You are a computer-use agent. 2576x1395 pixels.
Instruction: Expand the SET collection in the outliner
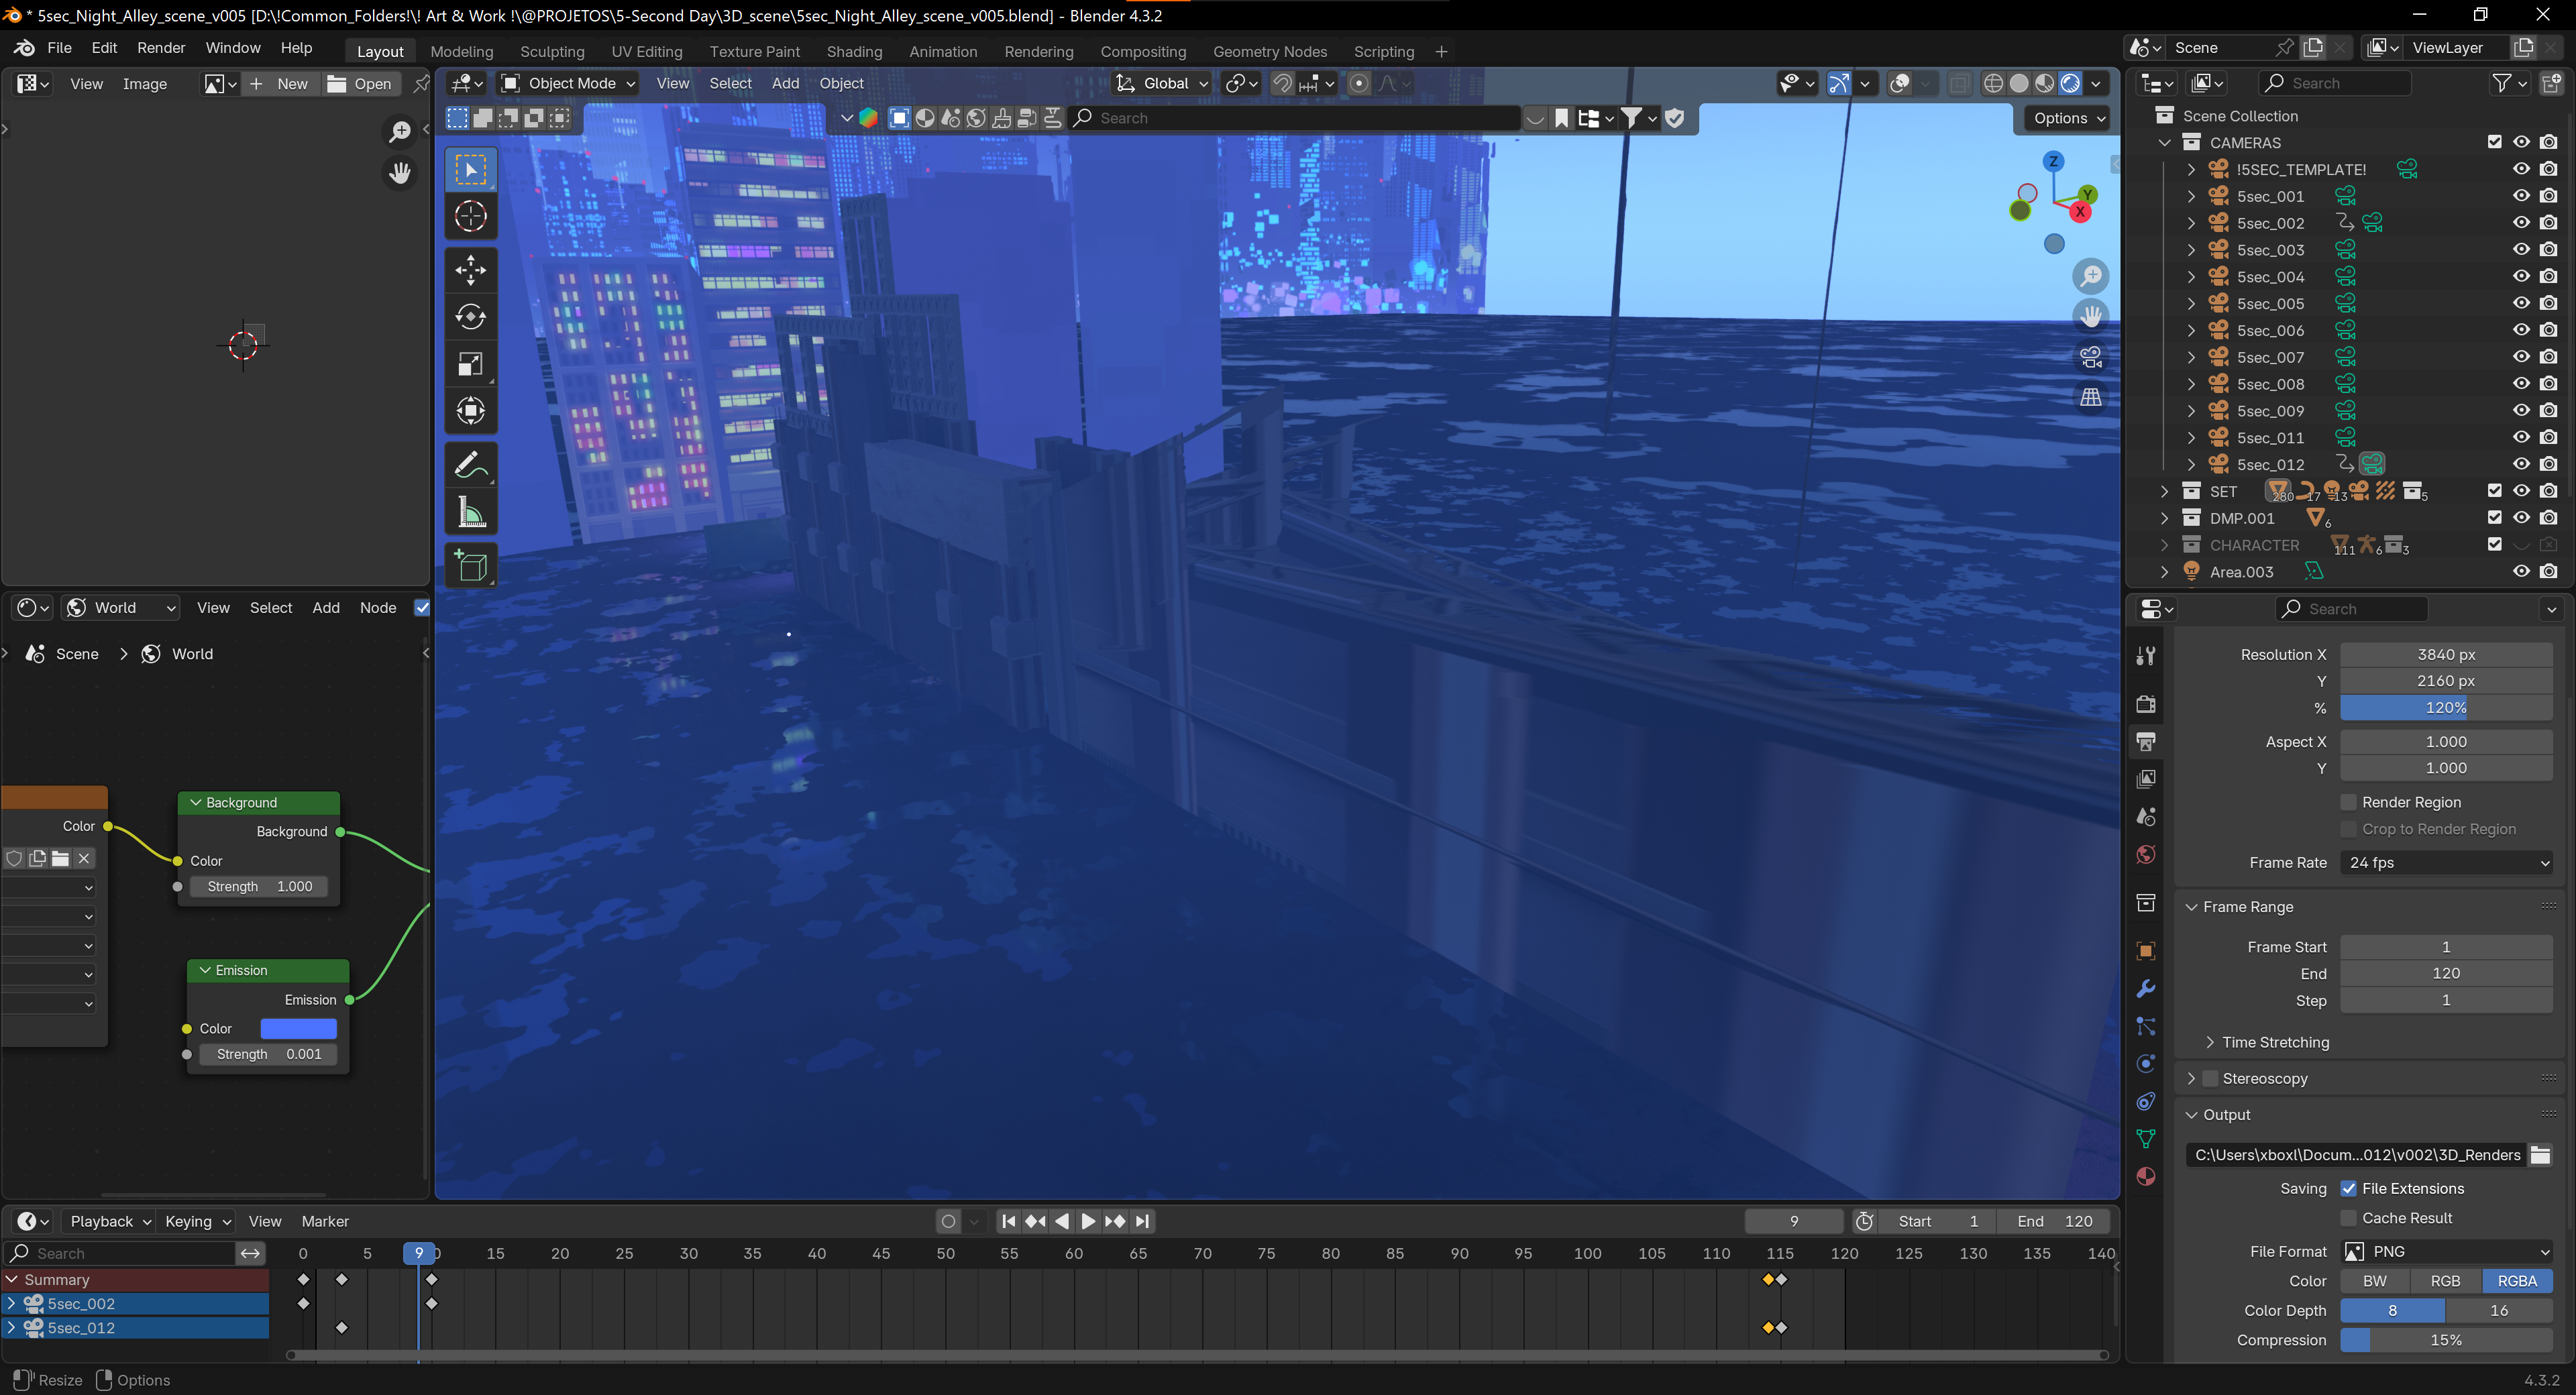[x=2164, y=491]
